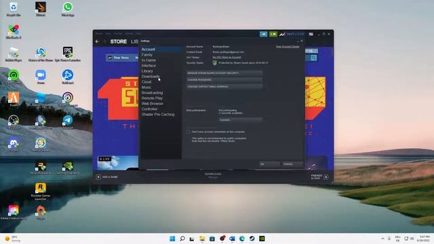434x244 pixels.
Task: Open Controller settings category
Action: point(149,109)
